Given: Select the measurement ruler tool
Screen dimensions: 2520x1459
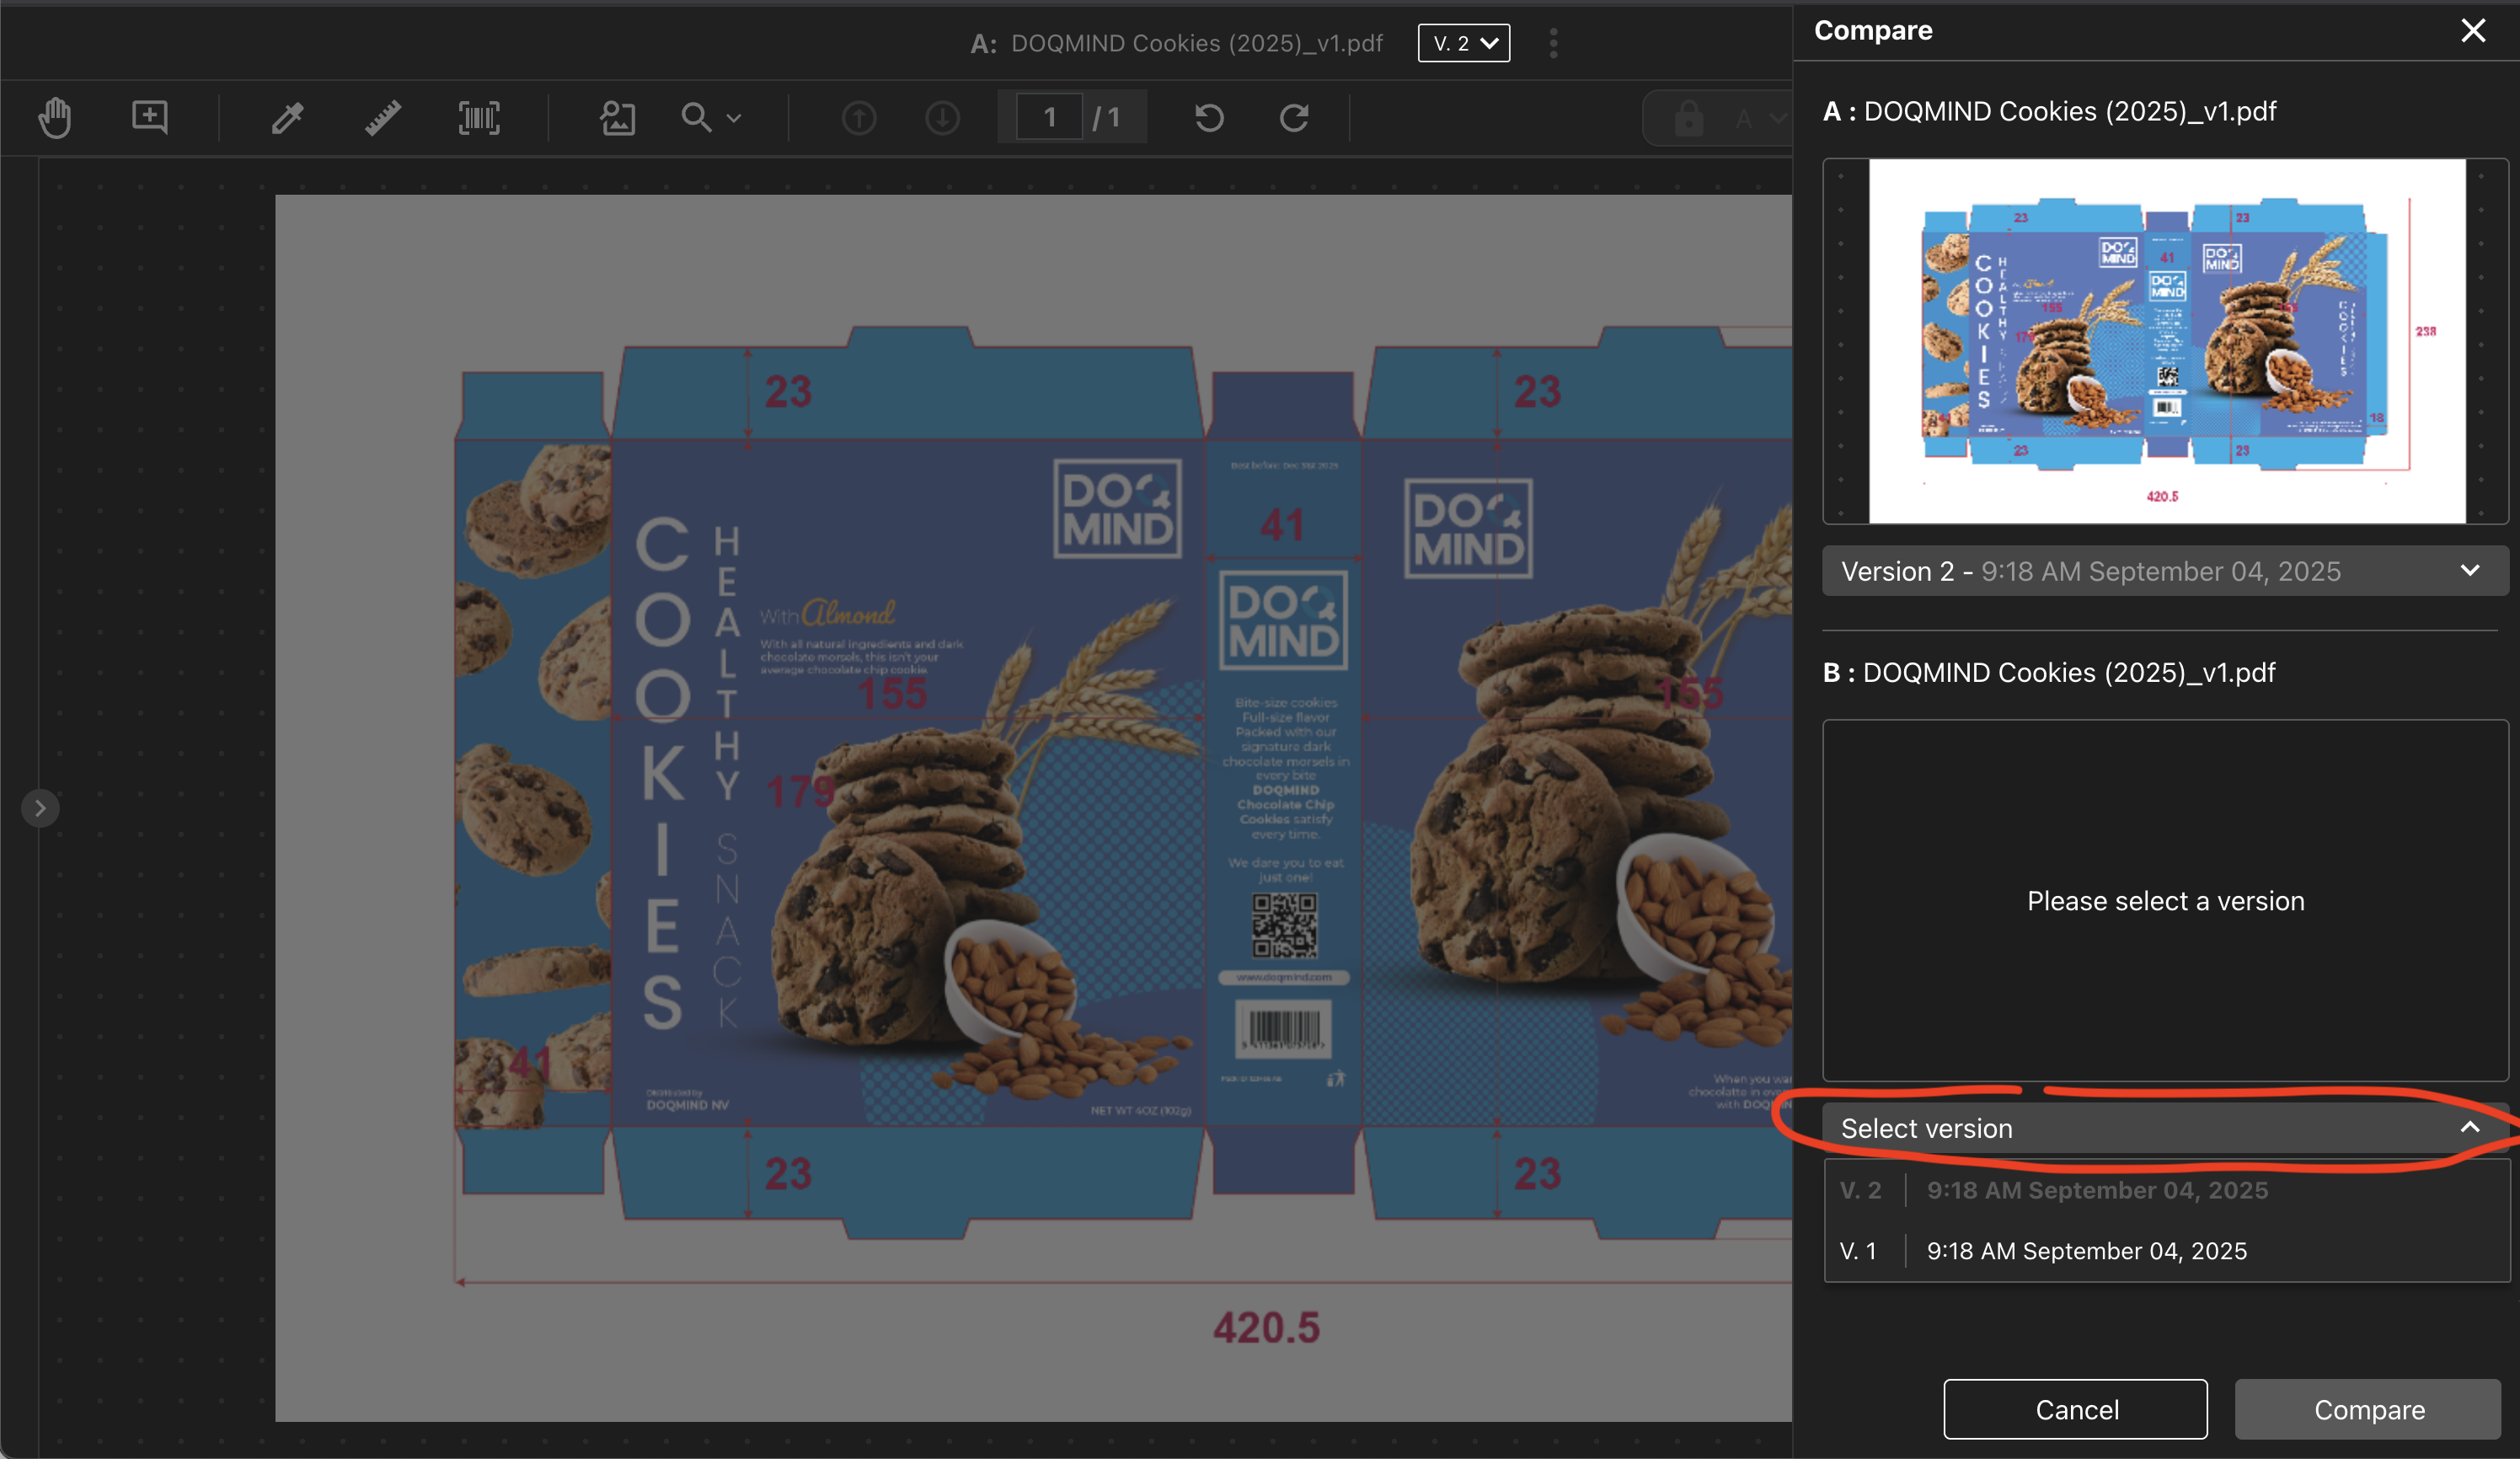Looking at the screenshot, I should click(x=381, y=117).
